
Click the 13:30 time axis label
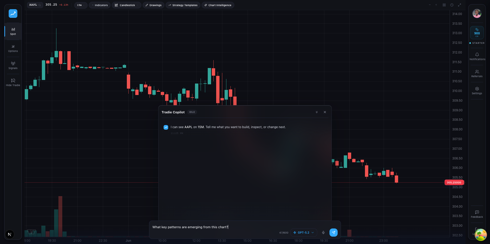tap(222, 241)
